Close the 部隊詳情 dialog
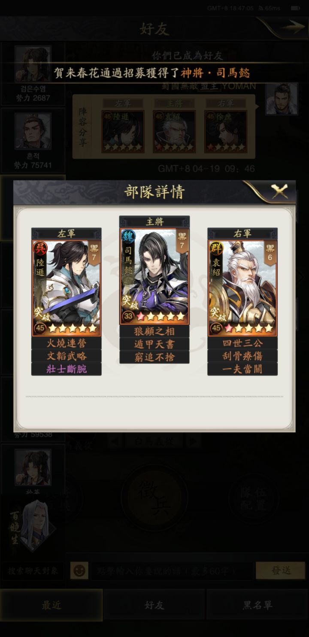This screenshot has width=309, height=637. (280, 191)
